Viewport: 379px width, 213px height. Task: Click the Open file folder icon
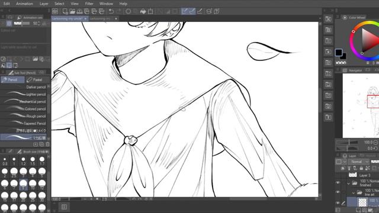pyautogui.click(x=72, y=11)
